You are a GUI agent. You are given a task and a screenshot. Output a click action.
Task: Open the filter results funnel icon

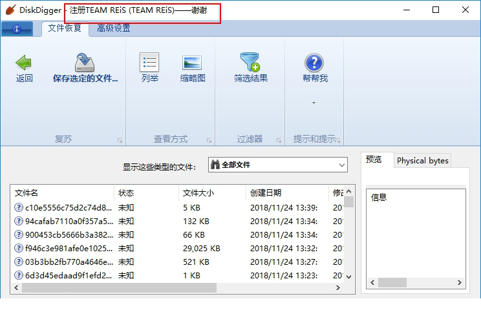[250, 62]
